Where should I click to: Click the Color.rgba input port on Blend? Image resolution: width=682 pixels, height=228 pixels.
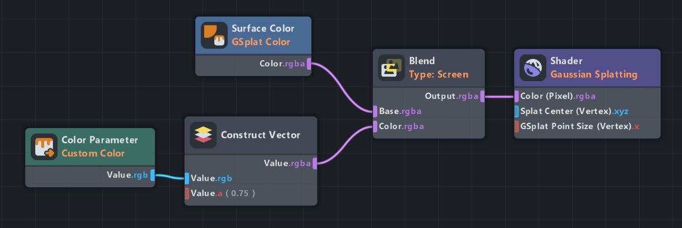376,126
